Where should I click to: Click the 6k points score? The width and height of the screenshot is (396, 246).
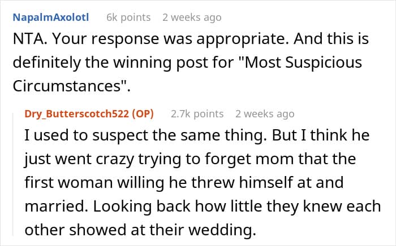coord(128,17)
